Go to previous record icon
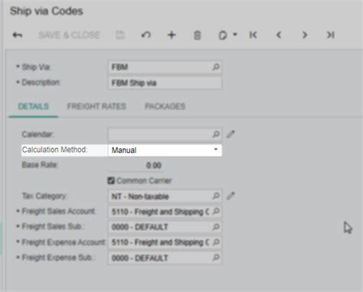 [279, 35]
